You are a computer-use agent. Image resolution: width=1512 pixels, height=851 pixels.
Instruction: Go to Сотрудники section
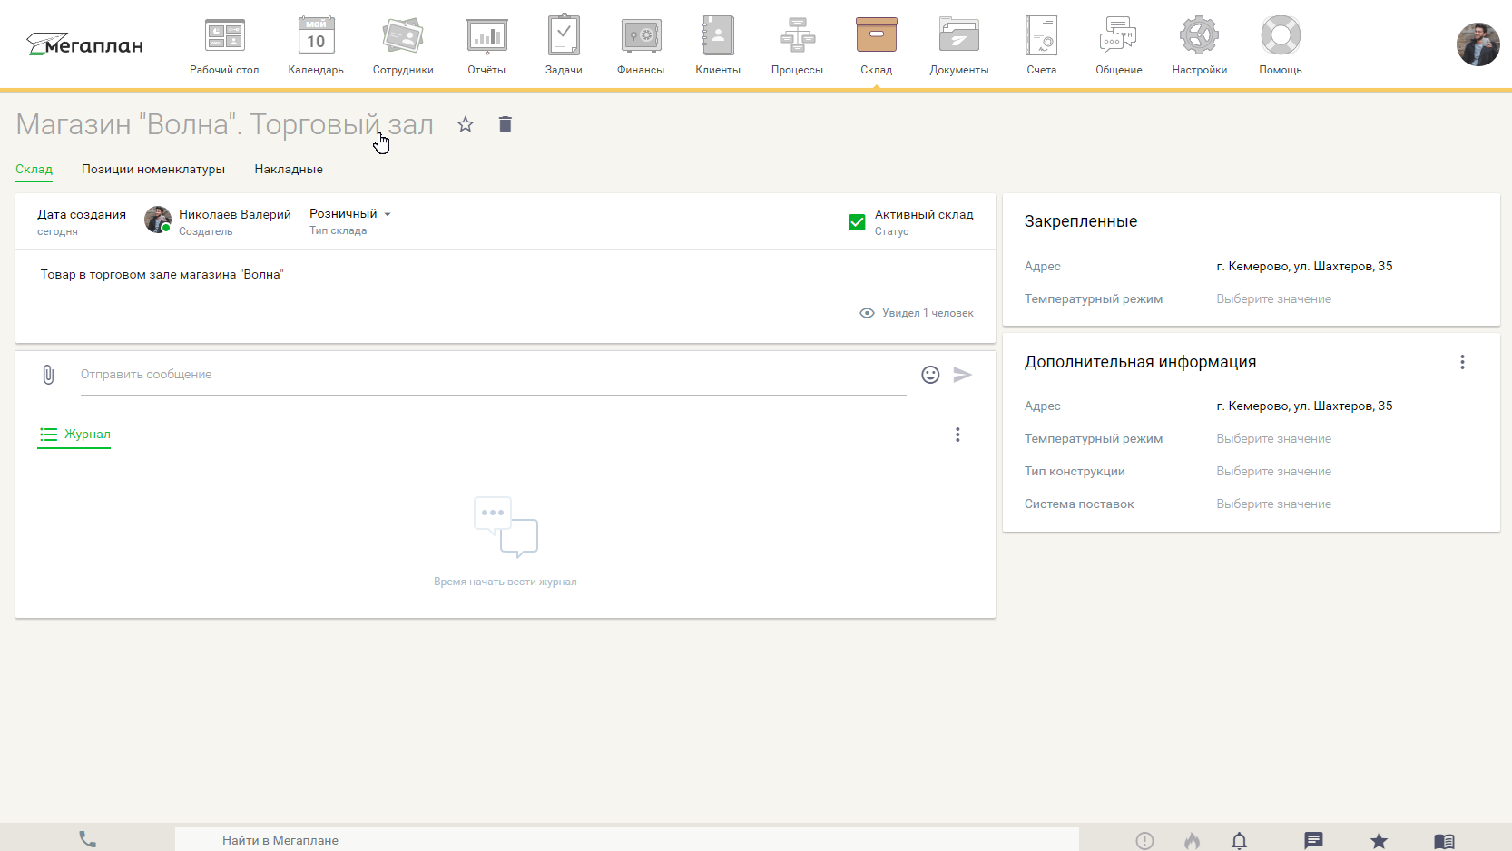click(x=403, y=45)
